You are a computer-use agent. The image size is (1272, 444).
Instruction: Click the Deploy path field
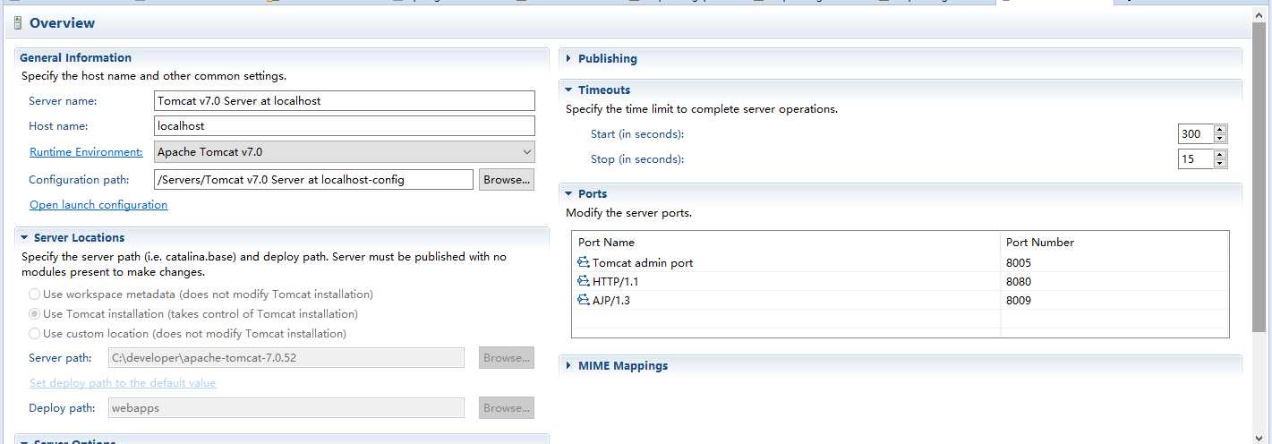[286, 407]
